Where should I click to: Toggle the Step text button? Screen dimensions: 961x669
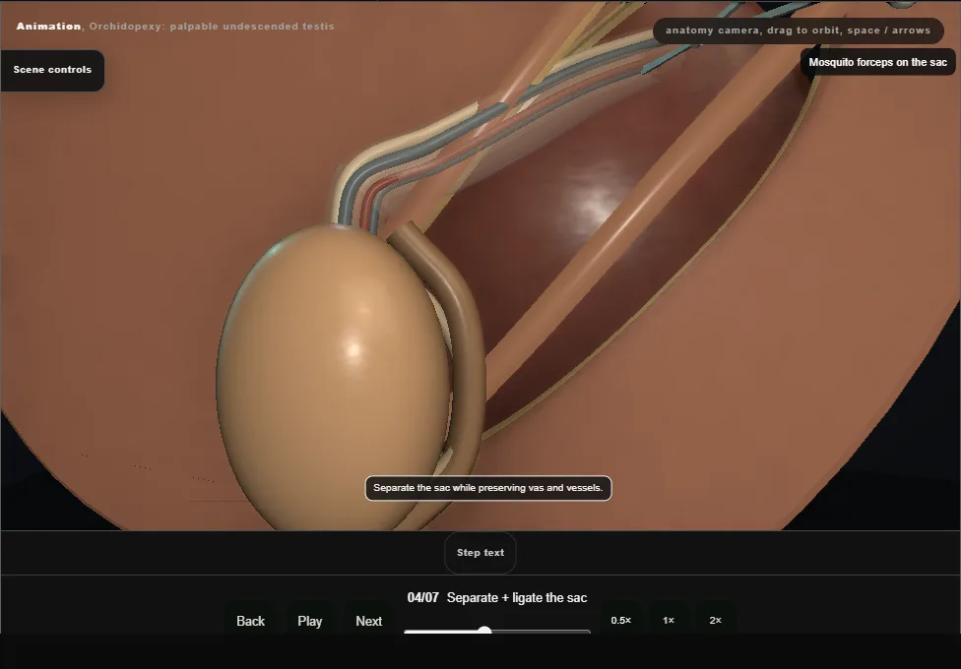(480, 553)
